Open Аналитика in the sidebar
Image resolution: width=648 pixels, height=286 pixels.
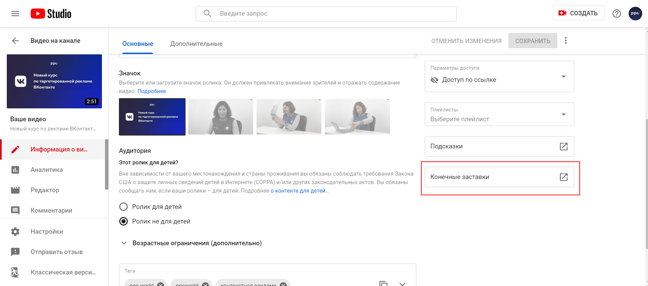point(47,170)
